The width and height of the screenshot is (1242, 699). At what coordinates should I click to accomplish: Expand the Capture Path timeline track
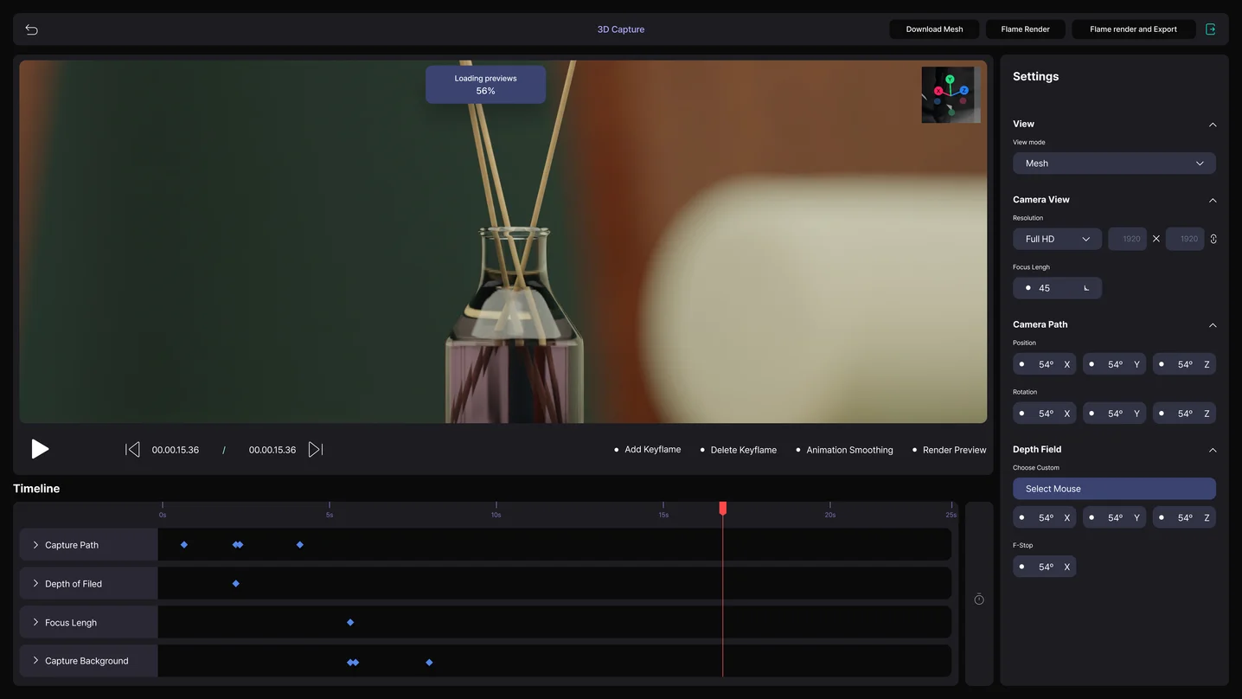point(35,545)
